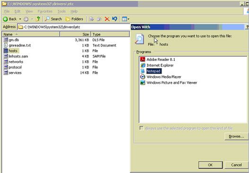Click the OK button
The height and width of the screenshot is (173, 249).
coord(210,165)
